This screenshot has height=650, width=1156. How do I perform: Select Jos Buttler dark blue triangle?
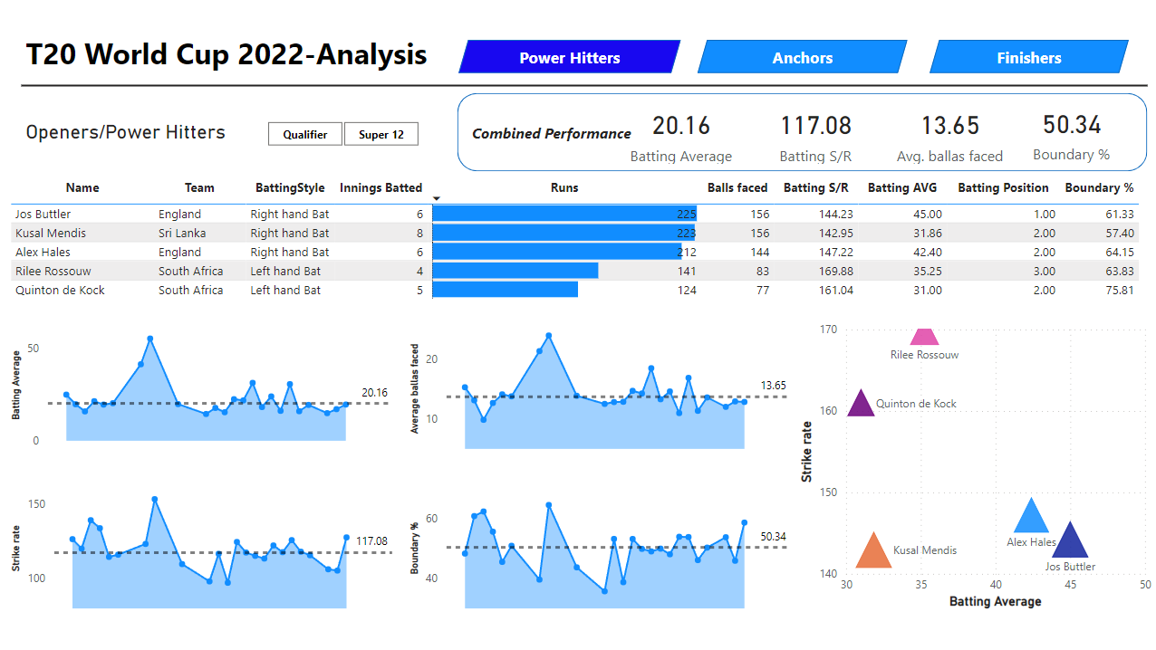[1069, 542]
